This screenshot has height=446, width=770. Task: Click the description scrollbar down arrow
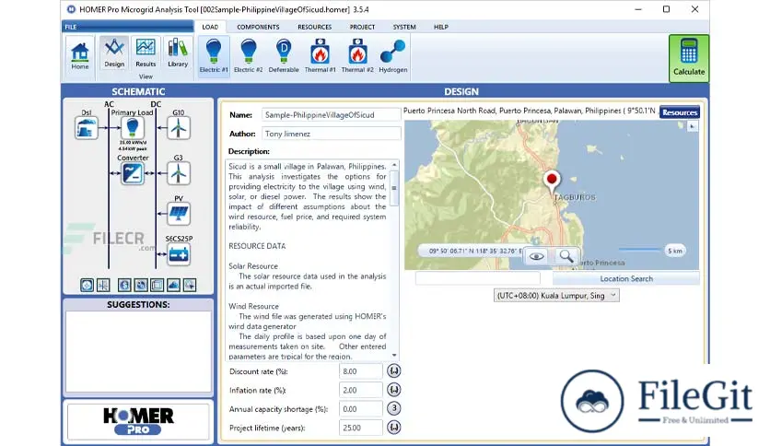(x=394, y=355)
